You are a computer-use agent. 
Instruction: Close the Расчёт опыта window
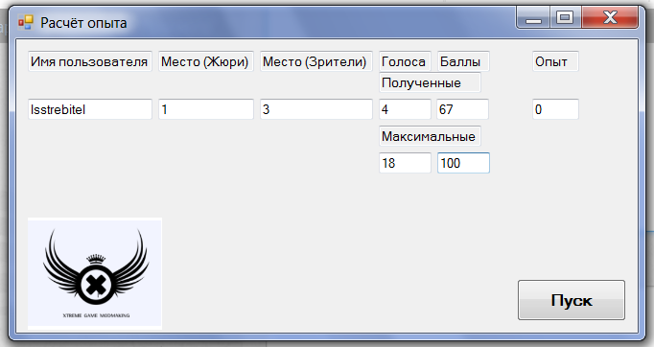point(610,18)
